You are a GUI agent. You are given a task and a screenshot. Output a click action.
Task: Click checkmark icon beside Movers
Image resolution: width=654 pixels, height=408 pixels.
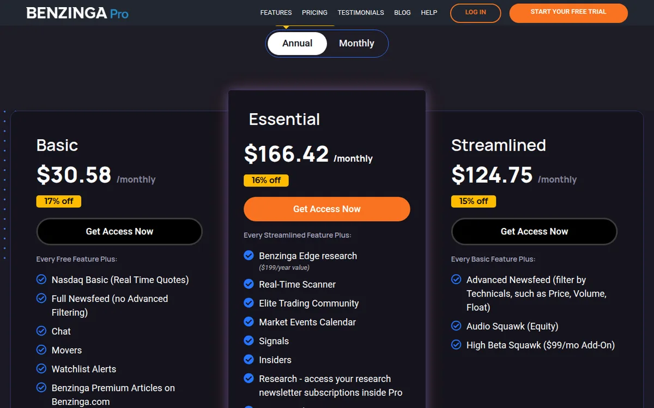click(41, 350)
